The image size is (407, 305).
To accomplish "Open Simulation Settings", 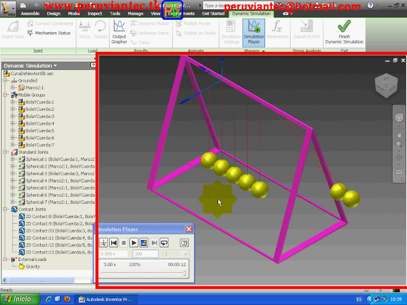I will click(x=231, y=32).
